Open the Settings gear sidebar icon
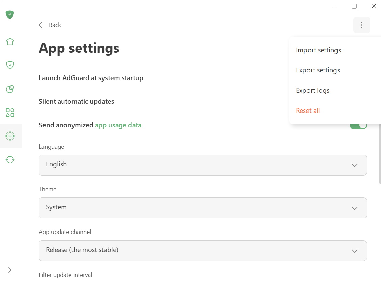381x283 pixels. point(10,136)
